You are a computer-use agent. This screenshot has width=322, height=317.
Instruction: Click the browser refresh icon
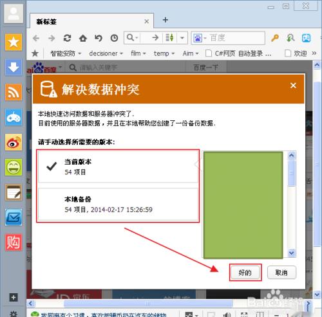click(x=67, y=38)
